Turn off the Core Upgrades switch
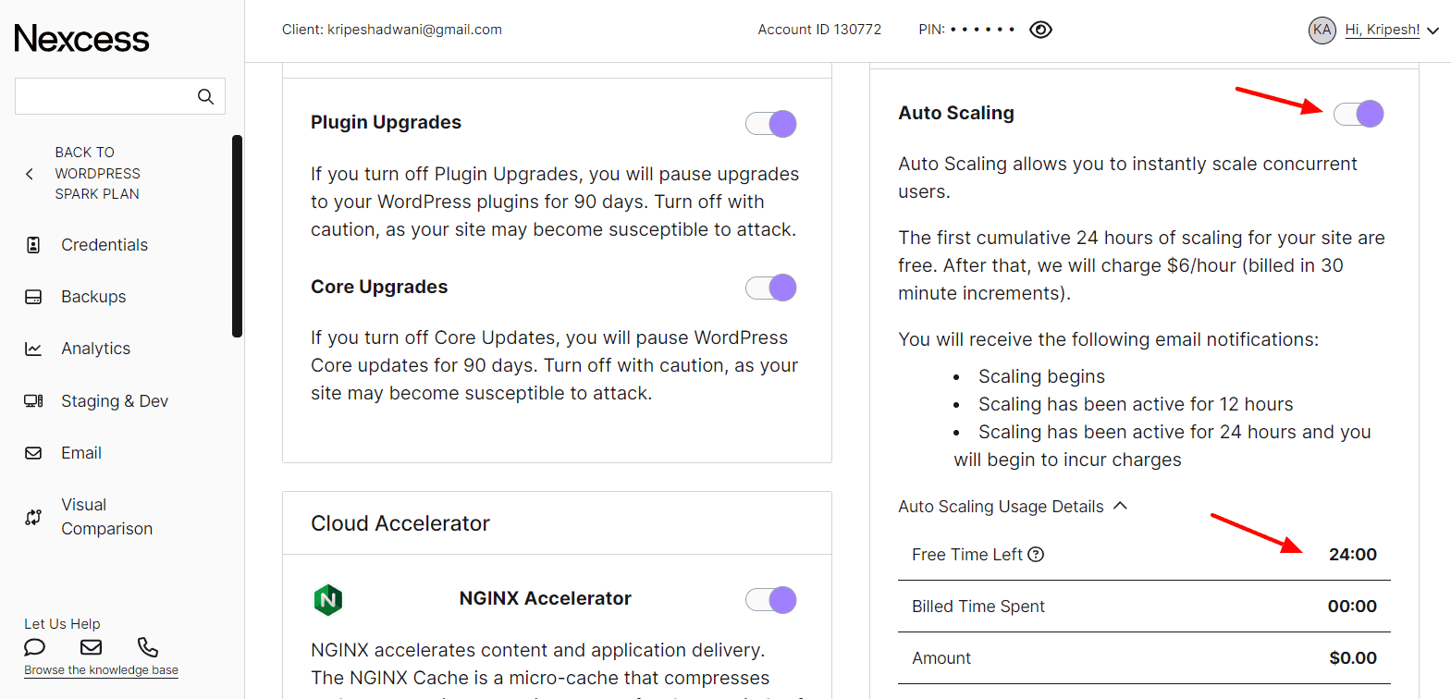 click(771, 288)
